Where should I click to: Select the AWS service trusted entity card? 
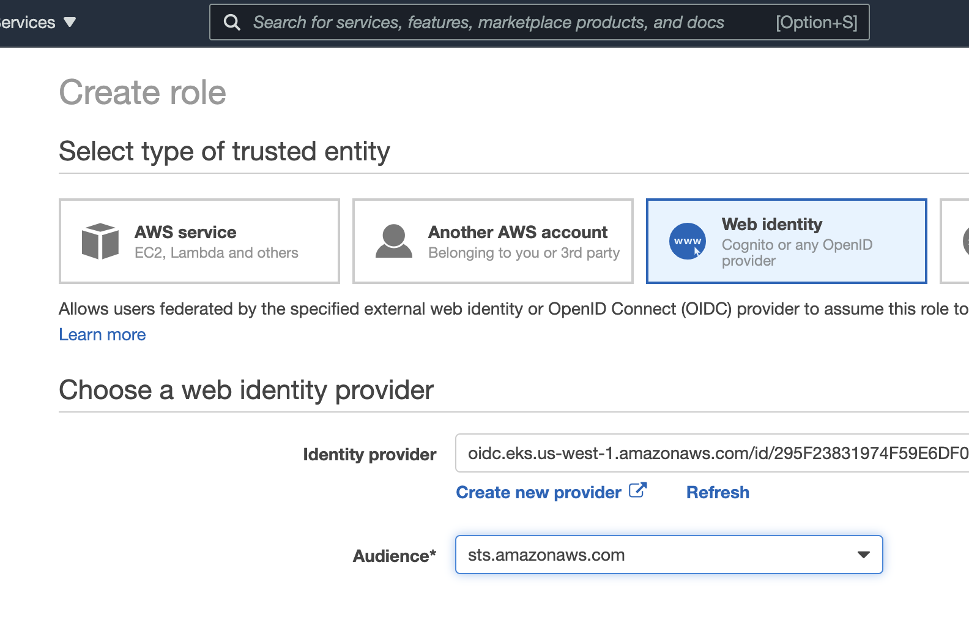[199, 241]
